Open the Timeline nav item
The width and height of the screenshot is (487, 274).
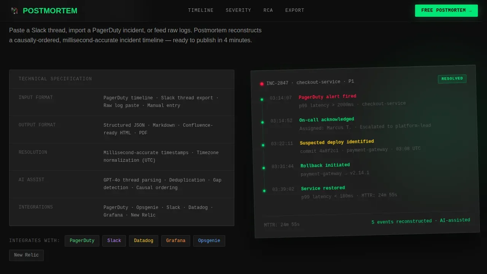tap(201, 10)
